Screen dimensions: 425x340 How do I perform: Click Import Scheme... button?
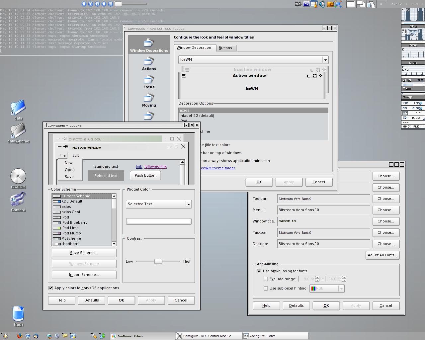[x=84, y=275]
